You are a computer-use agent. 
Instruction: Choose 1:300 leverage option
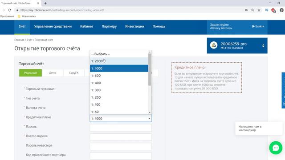point(119,90)
